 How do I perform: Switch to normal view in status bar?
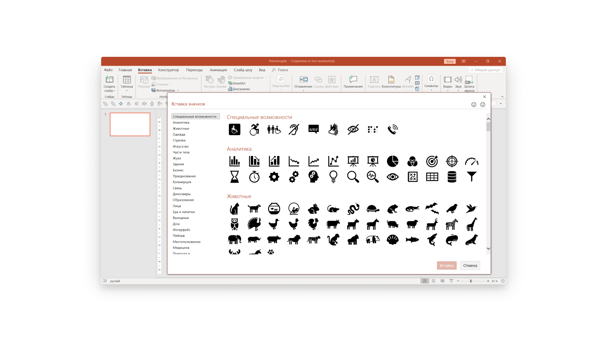tap(425, 281)
